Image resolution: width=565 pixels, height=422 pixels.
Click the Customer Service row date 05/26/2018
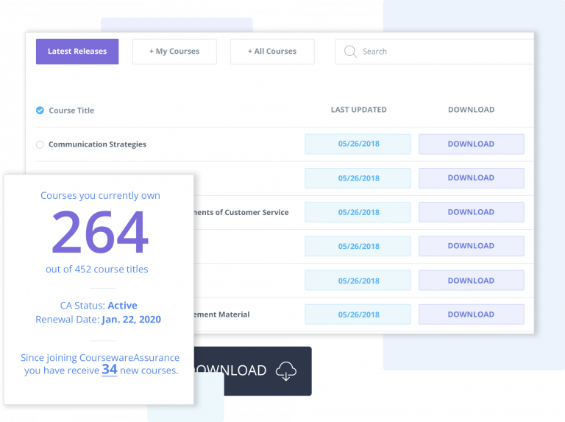[x=358, y=212]
